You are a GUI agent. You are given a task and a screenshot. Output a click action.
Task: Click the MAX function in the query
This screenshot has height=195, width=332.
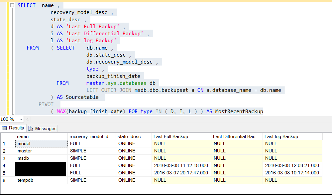(x=61, y=111)
